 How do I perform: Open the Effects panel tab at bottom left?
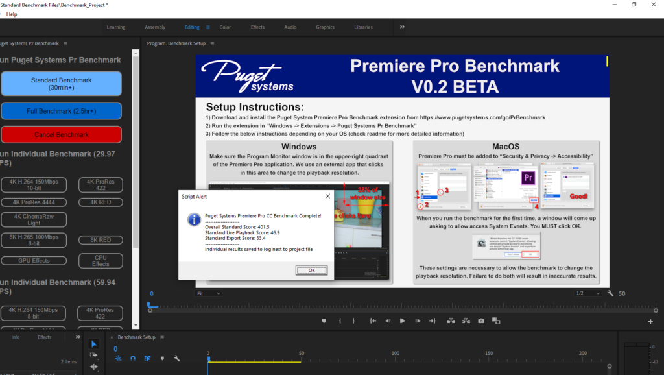pyautogui.click(x=45, y=337)
